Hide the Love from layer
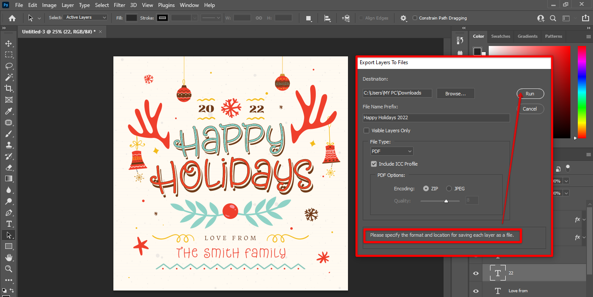The image size is (593, 297). [x=476, y=290]
